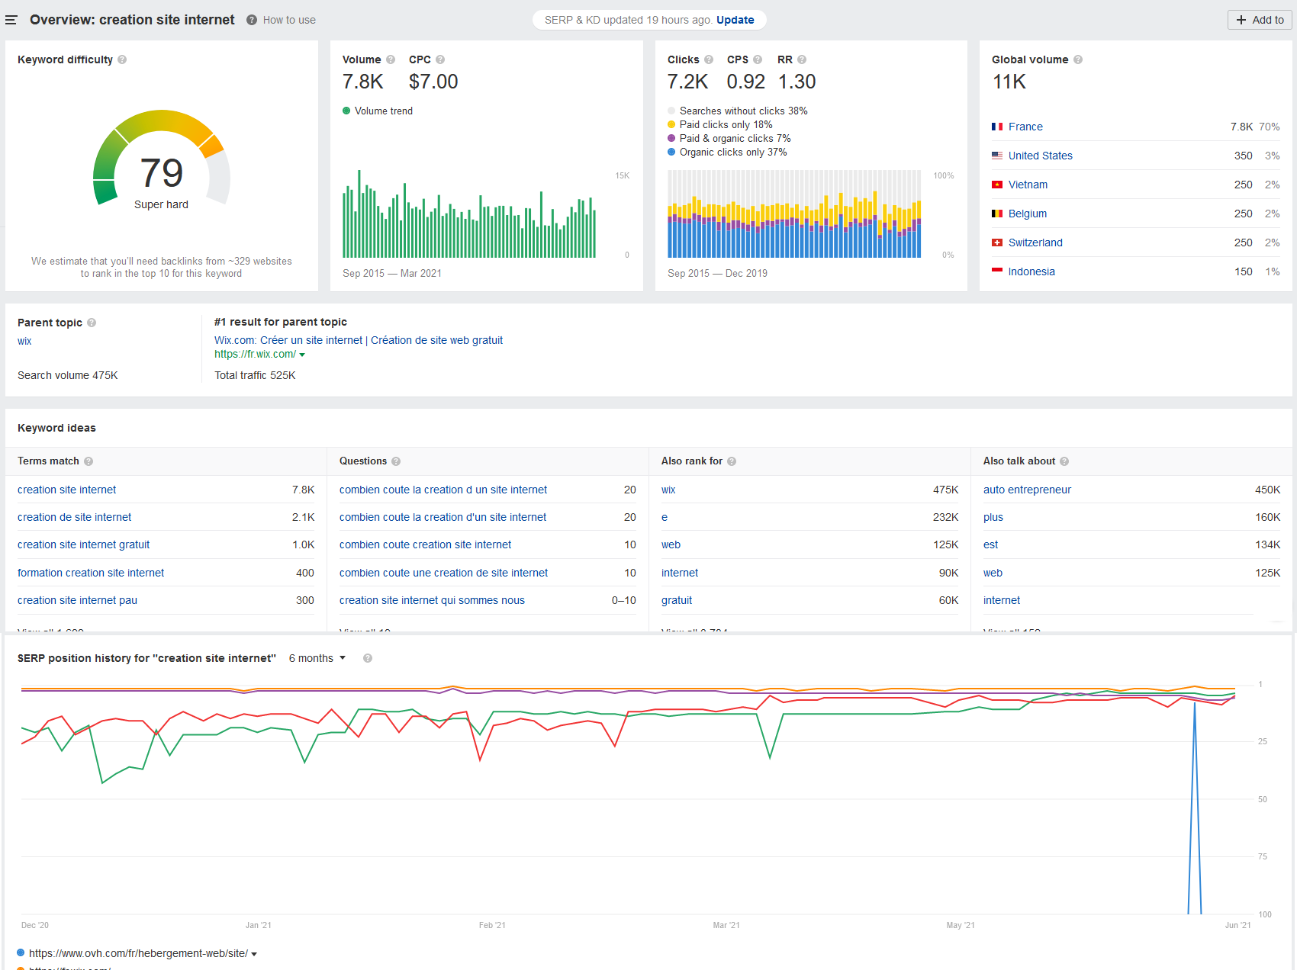1297x970 pixels.
Task: Click the Parent topic help icon
Action: point(92,323)
